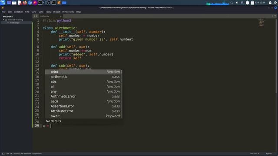Open the View menu
278x156 pixels.
(x=34, y=12)
